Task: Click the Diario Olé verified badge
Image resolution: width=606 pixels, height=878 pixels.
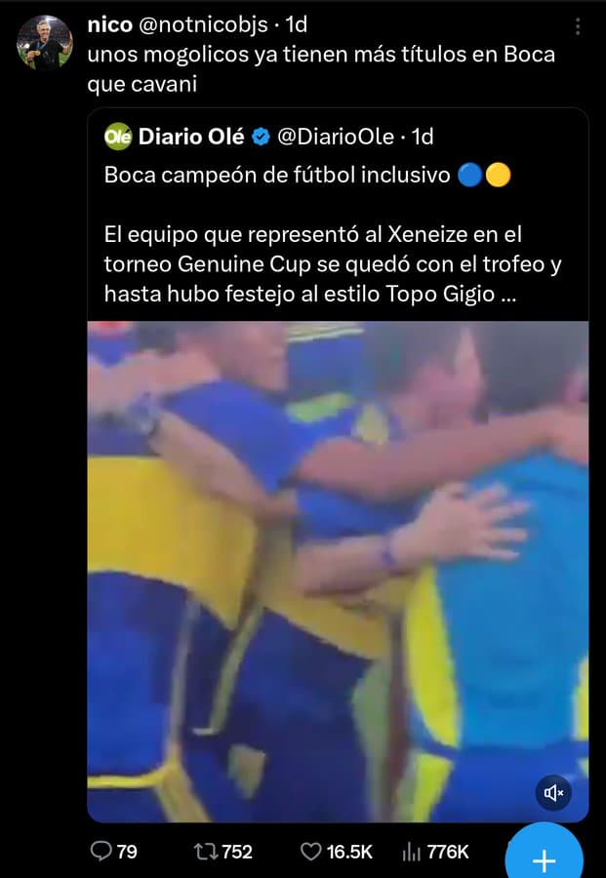Action: (261, 137)
